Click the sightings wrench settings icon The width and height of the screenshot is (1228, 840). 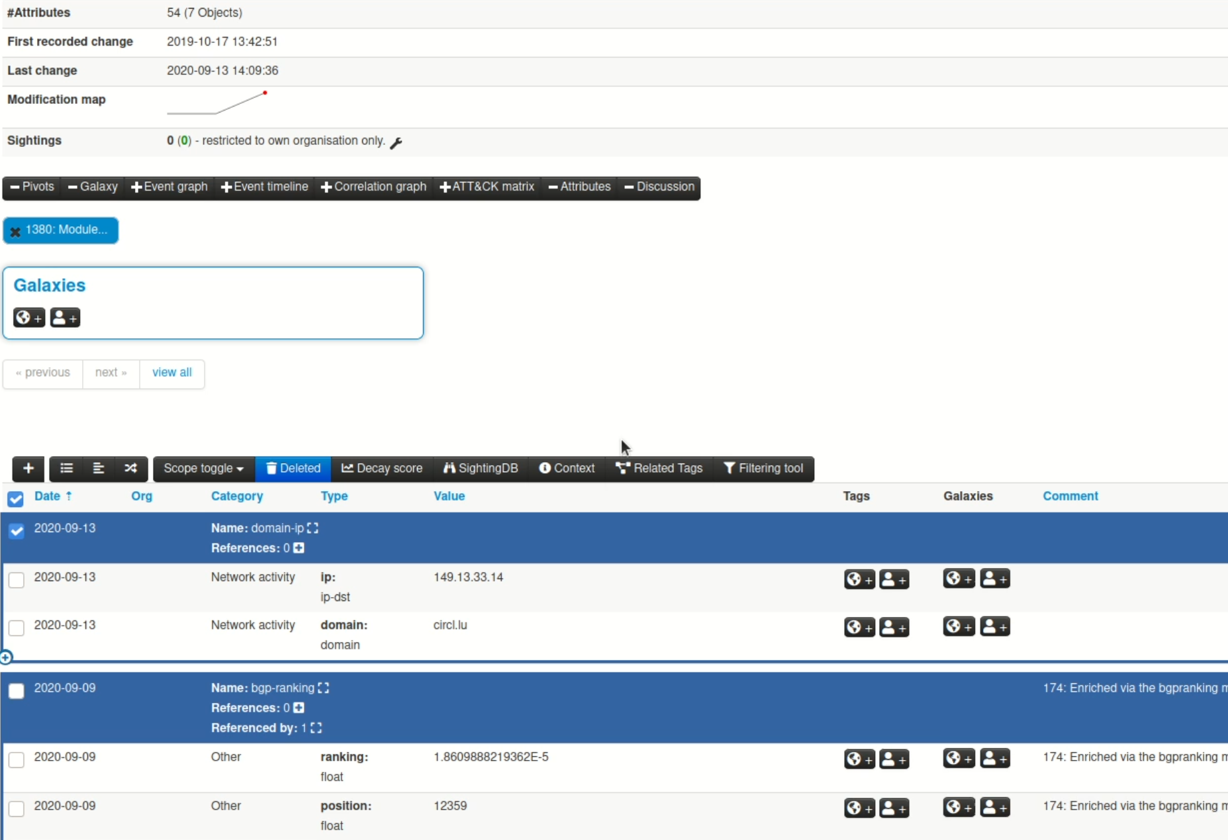(x=396, y=142)
